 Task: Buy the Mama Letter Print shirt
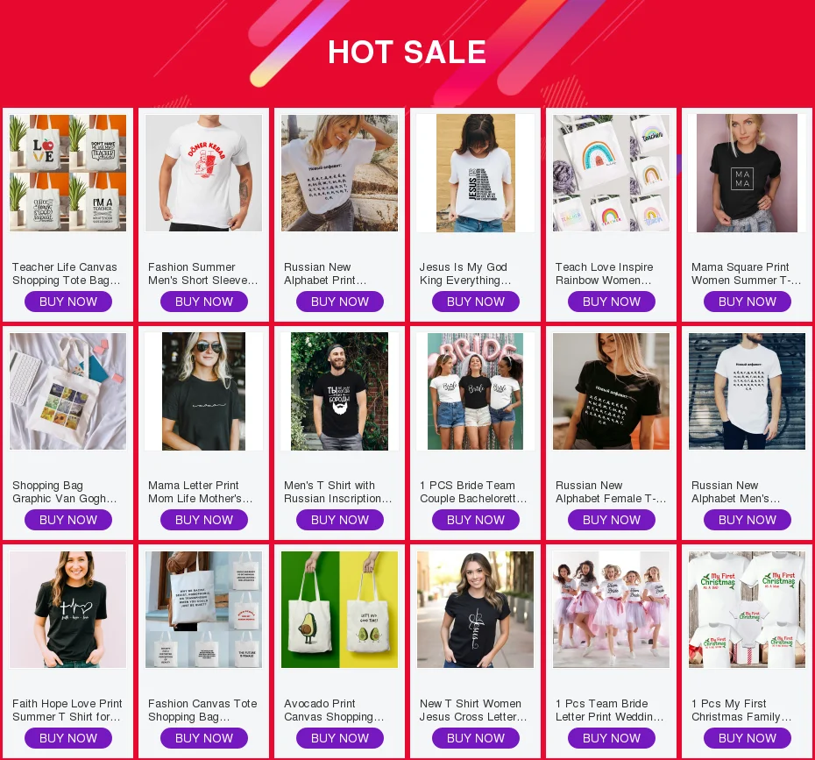(203, 520)
